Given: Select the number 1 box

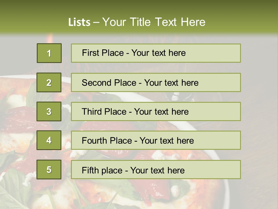Looking at the screenshot, I should pyautogui.click(x=49, y=53).
